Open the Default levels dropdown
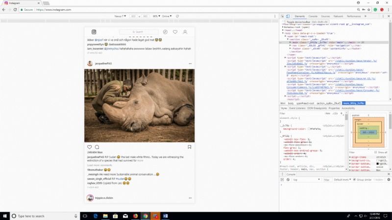392x220 pixels. point(342,179)
